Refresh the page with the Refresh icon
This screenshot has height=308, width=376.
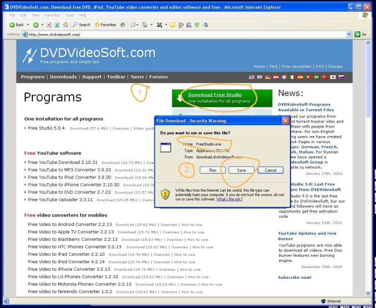click(x=57, y=25)
